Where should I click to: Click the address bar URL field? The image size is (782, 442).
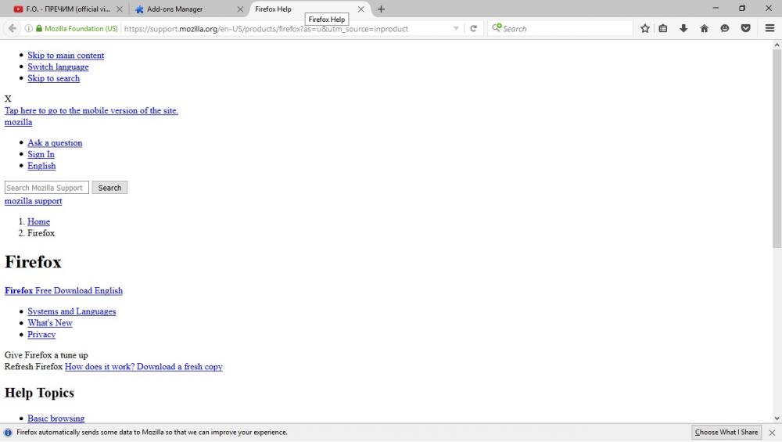click(x=287, y=29)
